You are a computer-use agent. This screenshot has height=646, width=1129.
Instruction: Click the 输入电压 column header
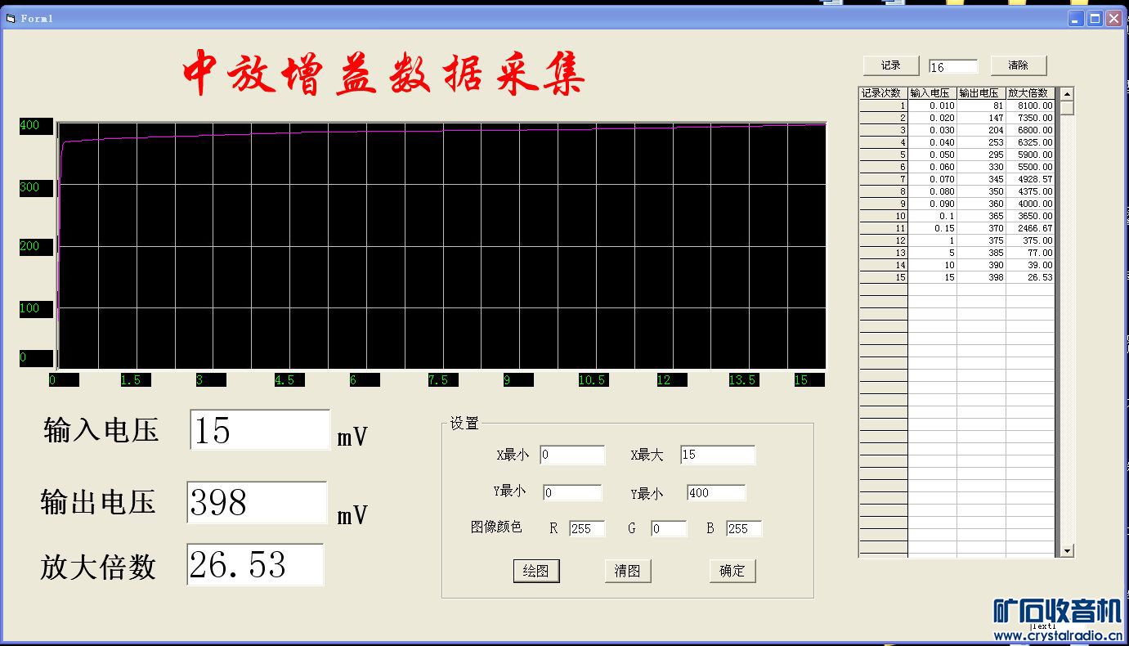click(932, 93)
